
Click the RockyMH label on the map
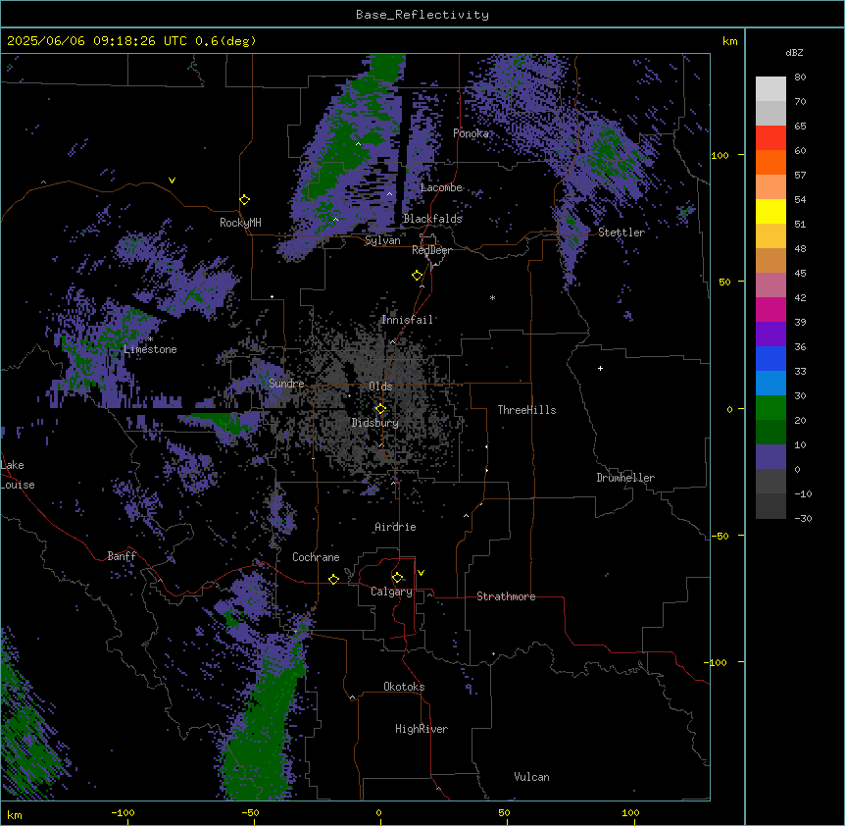(x=240, y=223)
